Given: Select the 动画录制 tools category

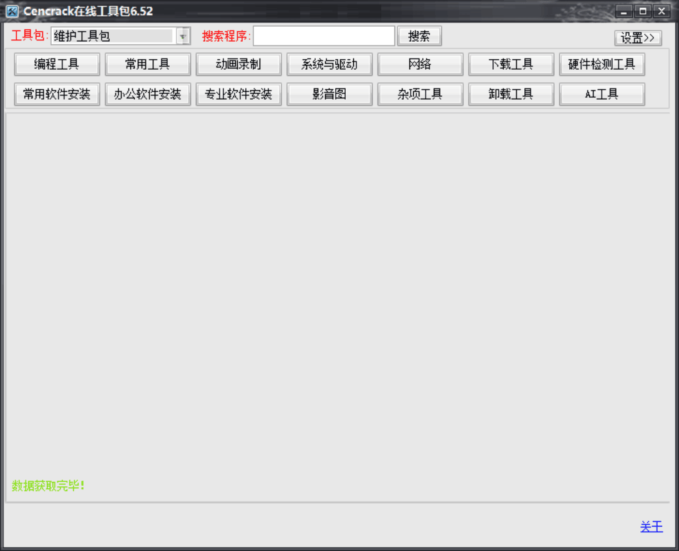Looking at the screenshot, I should point(238,64).
